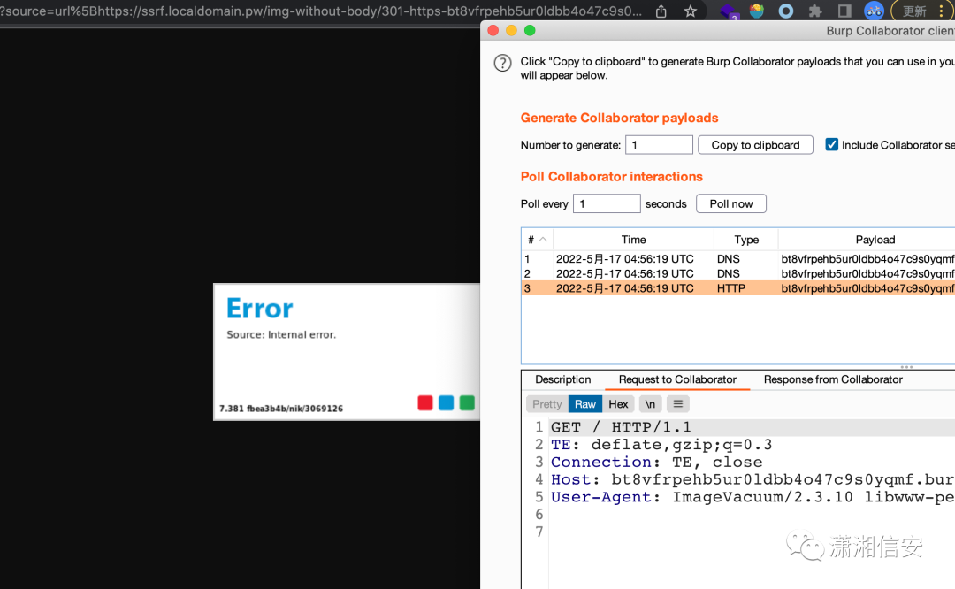Click the Collaborator help question mark icon
This screenshot has width=955, height=589.
point(502,63)
